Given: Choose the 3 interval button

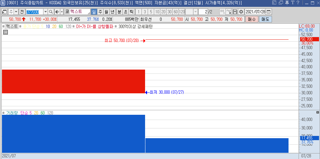Looking at the screenshot, I should [x=145, y=12].
